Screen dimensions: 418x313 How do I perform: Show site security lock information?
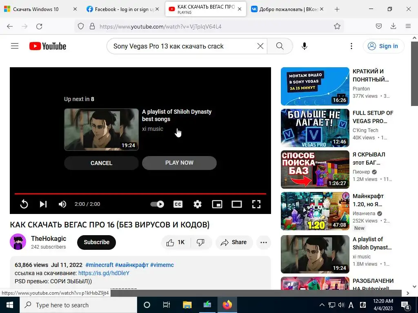coord(92,26)
